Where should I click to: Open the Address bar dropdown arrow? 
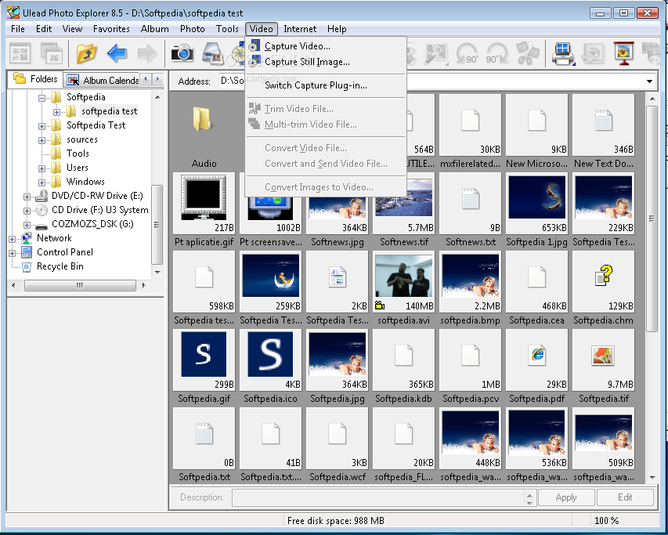(x=649, y=81)
